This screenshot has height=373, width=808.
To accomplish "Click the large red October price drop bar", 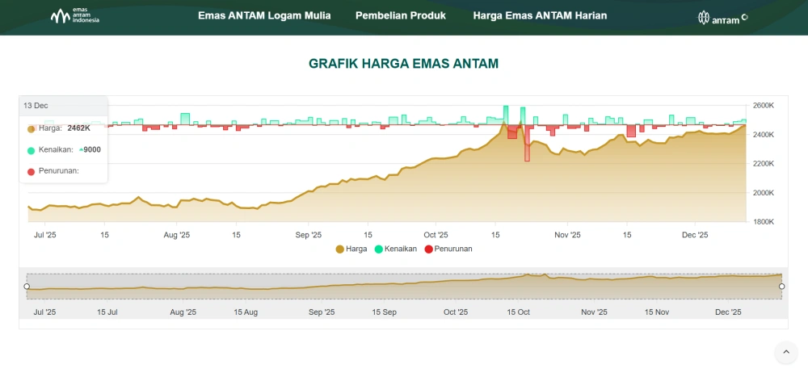I will click(x=527, y=143).
